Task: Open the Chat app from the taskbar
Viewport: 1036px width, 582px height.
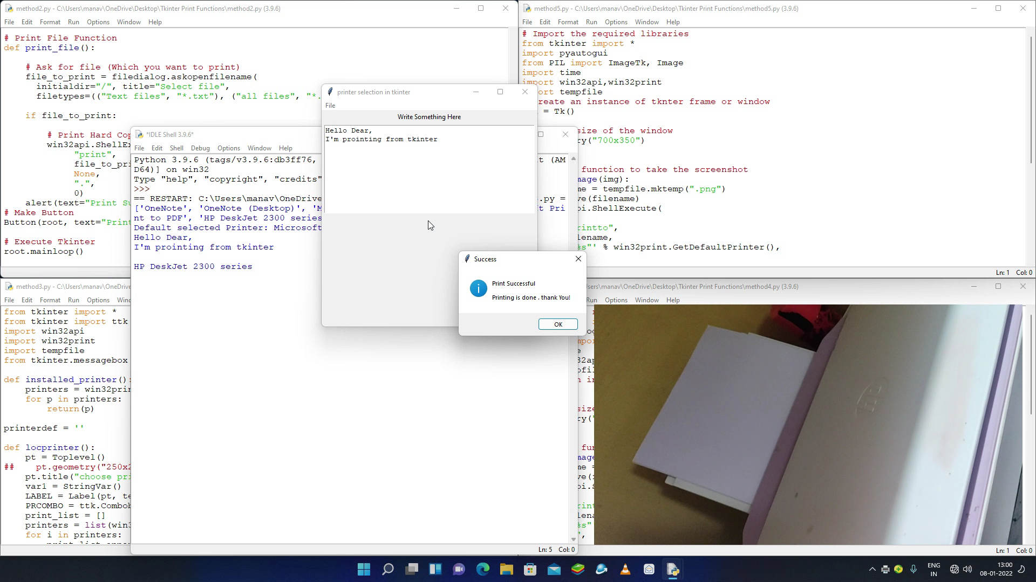Action: pos(458,570)
